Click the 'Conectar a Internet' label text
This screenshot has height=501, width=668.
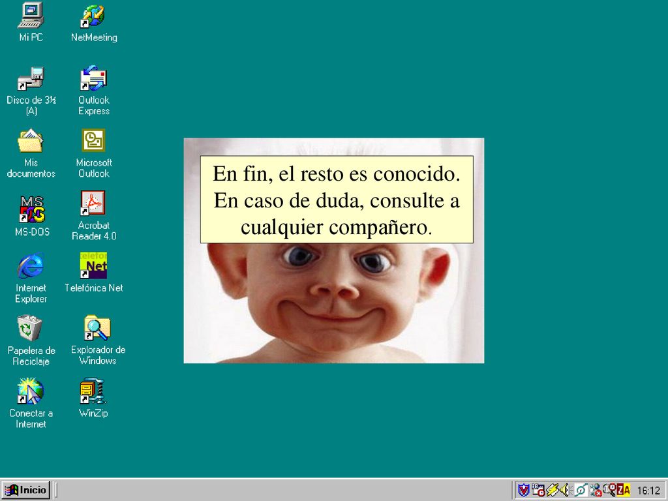(31, 419)
